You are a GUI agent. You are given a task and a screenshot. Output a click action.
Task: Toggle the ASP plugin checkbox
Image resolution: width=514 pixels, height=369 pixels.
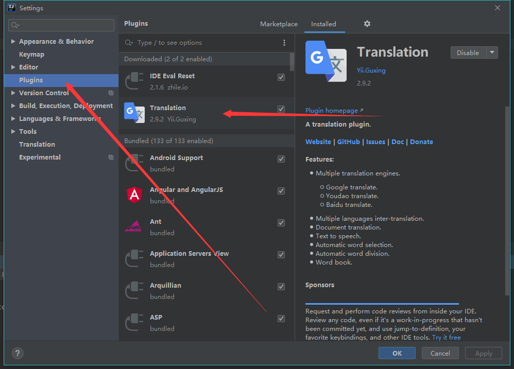coord(281,319)
